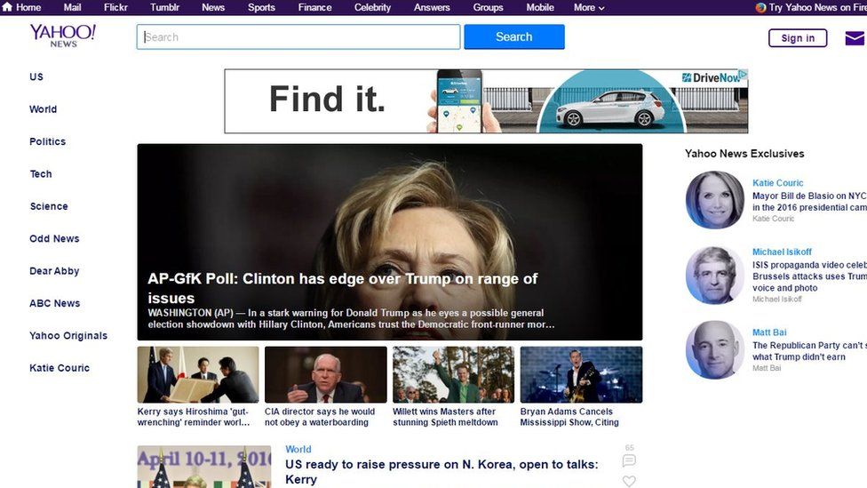Click the Home house icon in top bar
This screenshot has height=488, width=867.
pos(7,7)
